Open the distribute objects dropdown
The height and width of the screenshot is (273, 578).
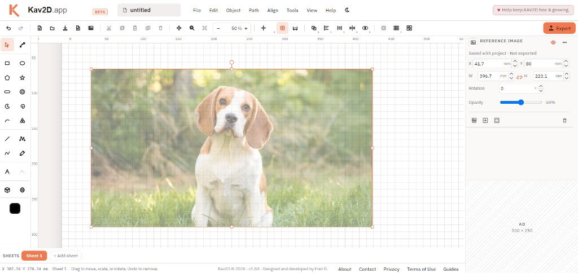339,28
